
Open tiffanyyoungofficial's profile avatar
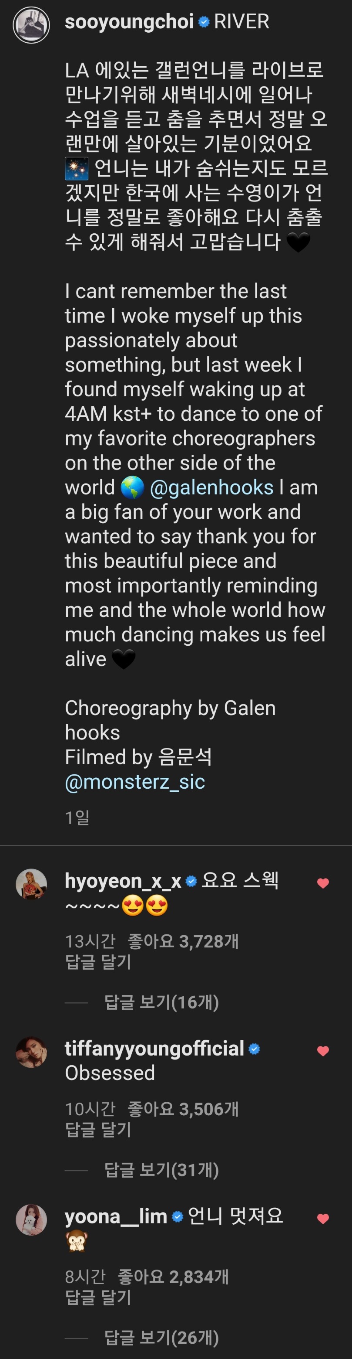(31, 1052)
